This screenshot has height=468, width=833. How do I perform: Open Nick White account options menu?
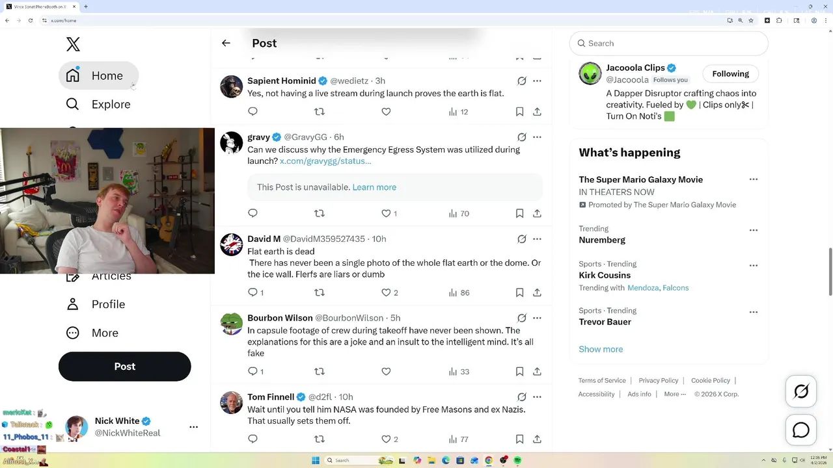193,427
